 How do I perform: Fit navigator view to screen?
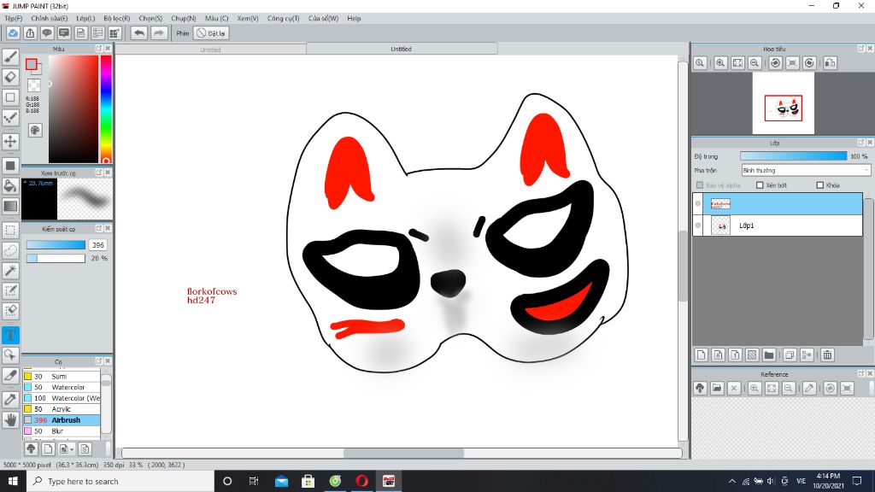(737, 63)
